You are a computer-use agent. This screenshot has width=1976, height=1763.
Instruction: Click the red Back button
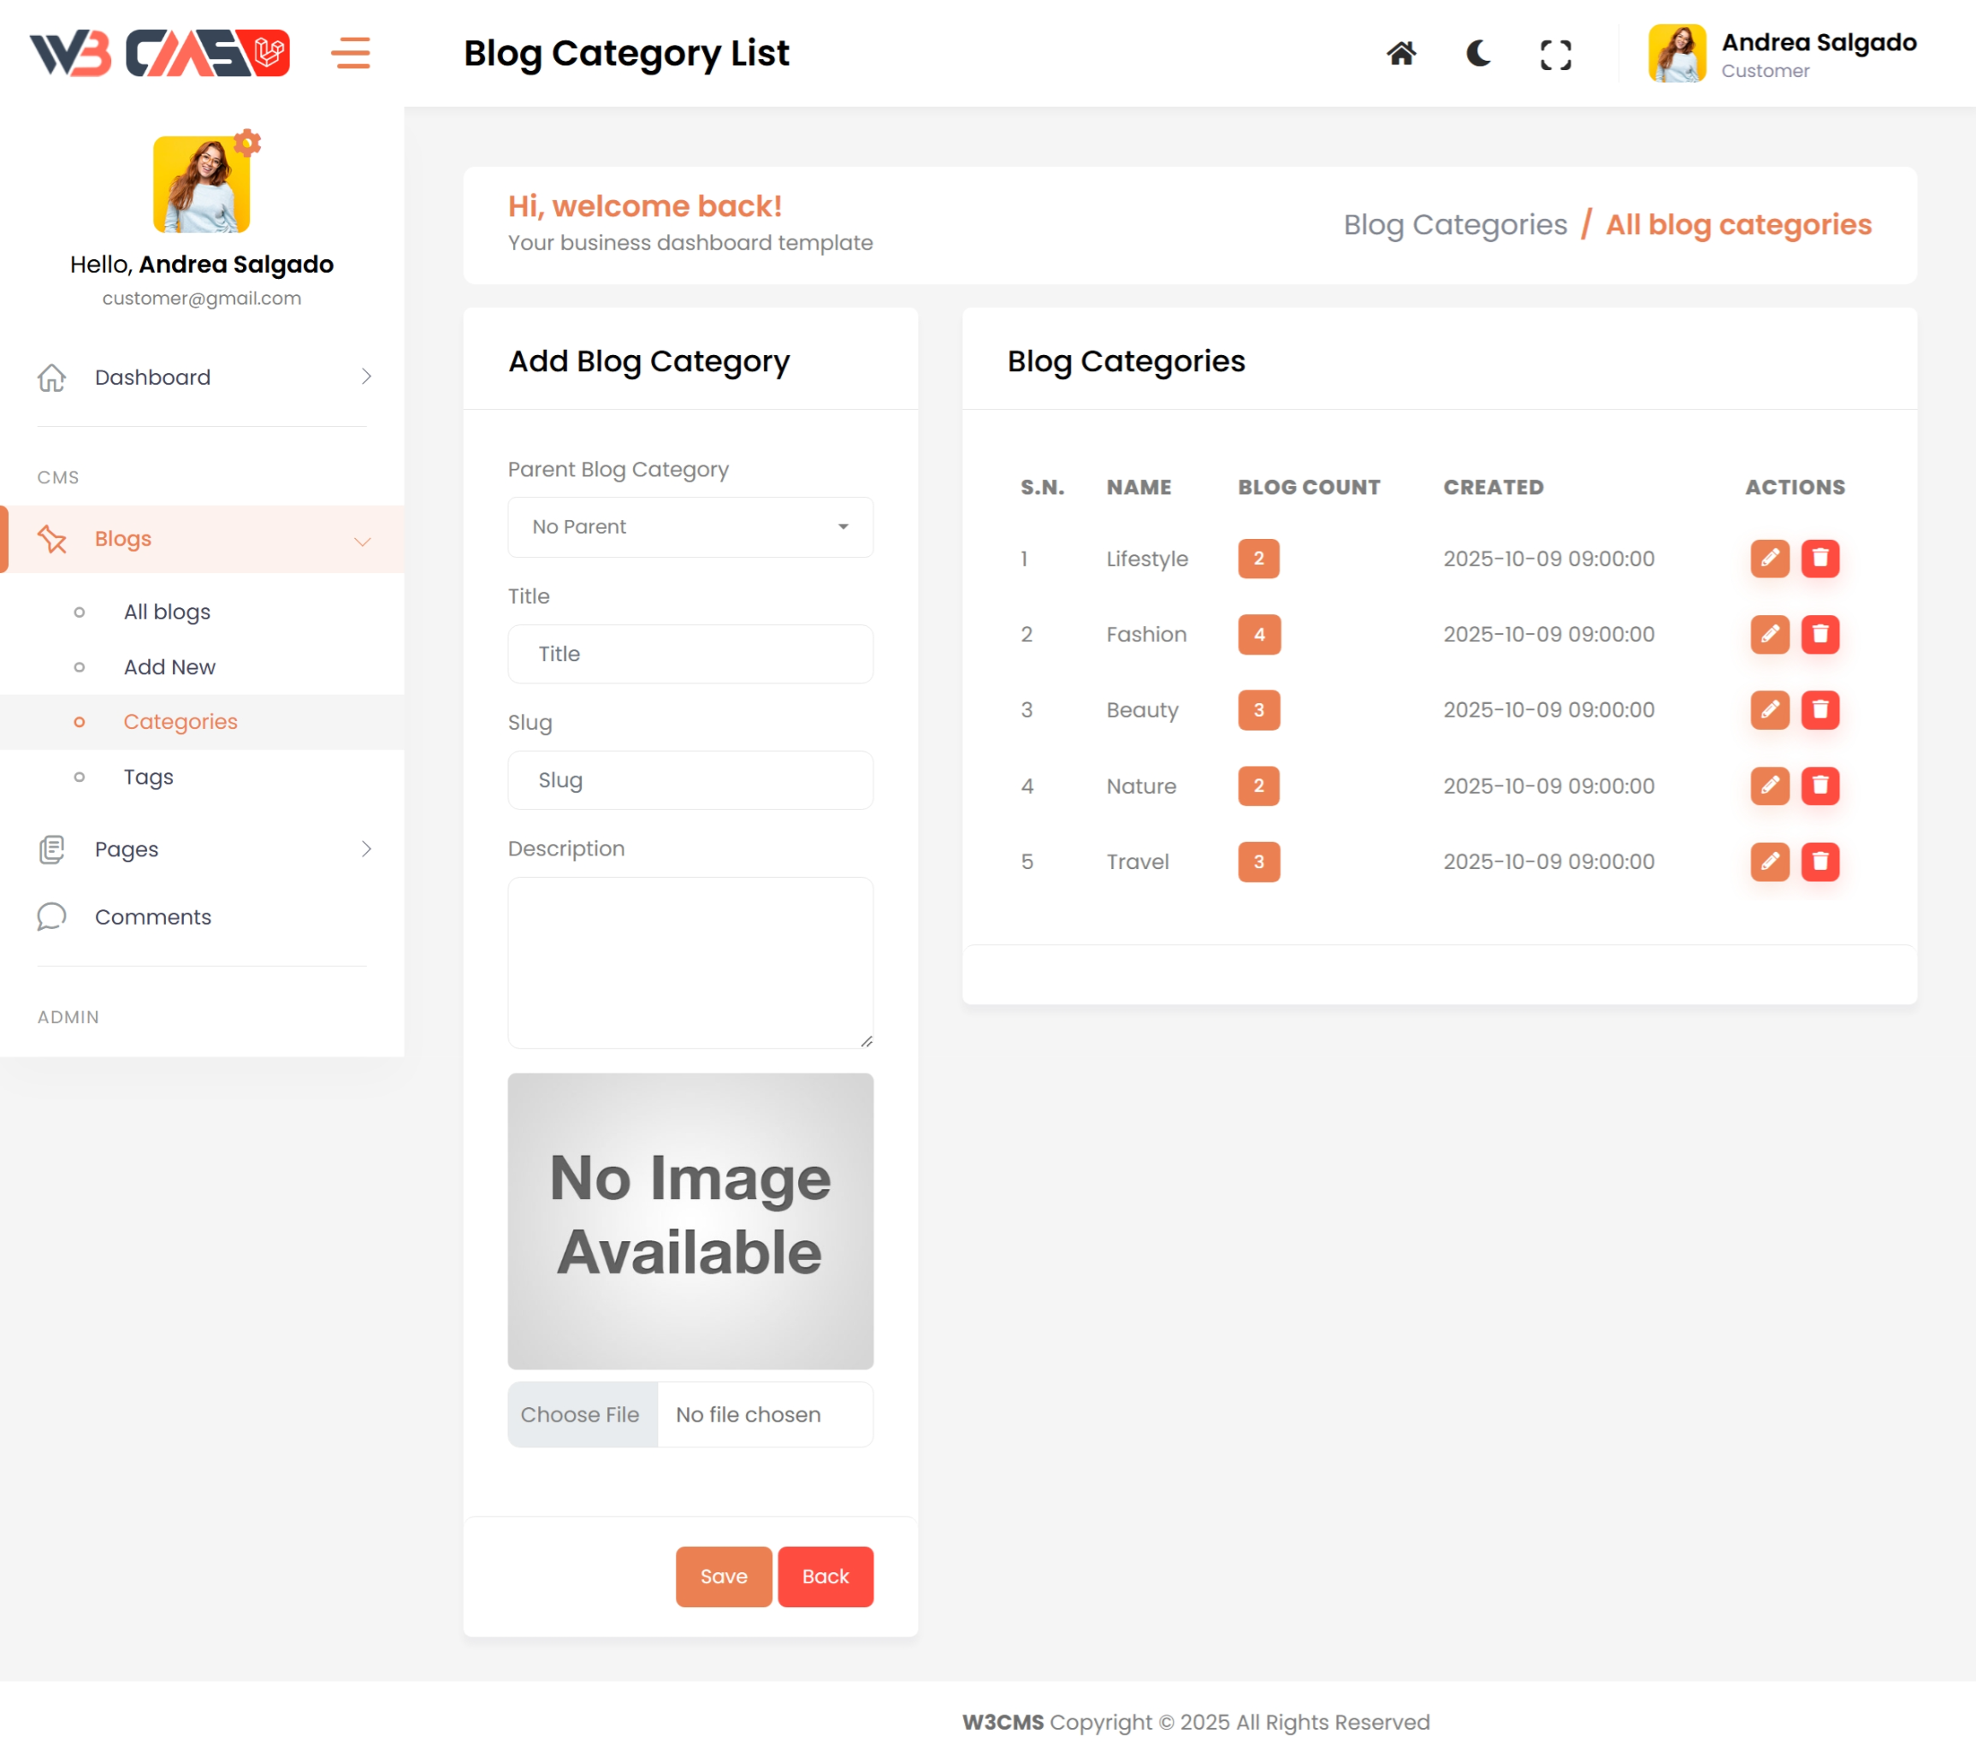pyautogui.click(x=825, y=1576)
